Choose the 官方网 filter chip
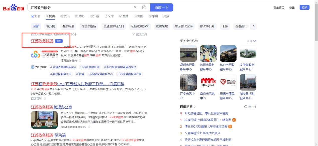Screen dimensions: 318x146 coord(50,26)
